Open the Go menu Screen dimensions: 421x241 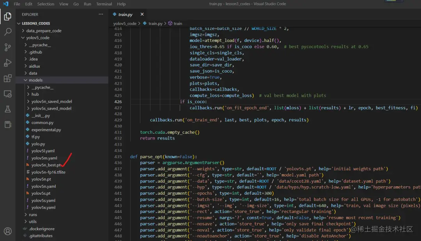[76, 4]
